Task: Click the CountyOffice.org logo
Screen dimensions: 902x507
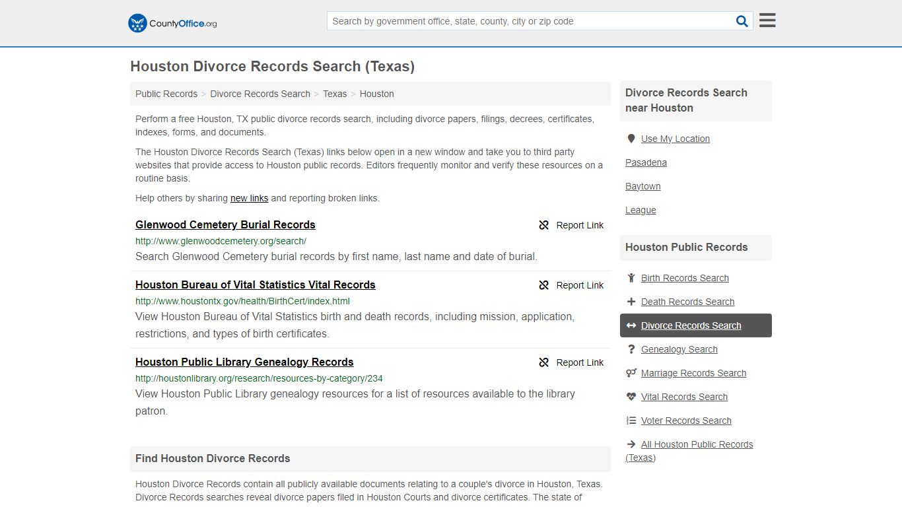Action: (172, 23)
